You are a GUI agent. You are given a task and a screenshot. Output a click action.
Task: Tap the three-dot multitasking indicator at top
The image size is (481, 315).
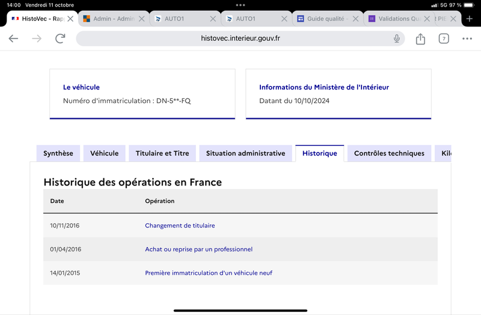(x=240, y=5)
